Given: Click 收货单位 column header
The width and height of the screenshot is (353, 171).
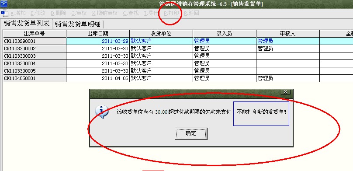Looking at the screenshot, I should (x=161, y=34).
